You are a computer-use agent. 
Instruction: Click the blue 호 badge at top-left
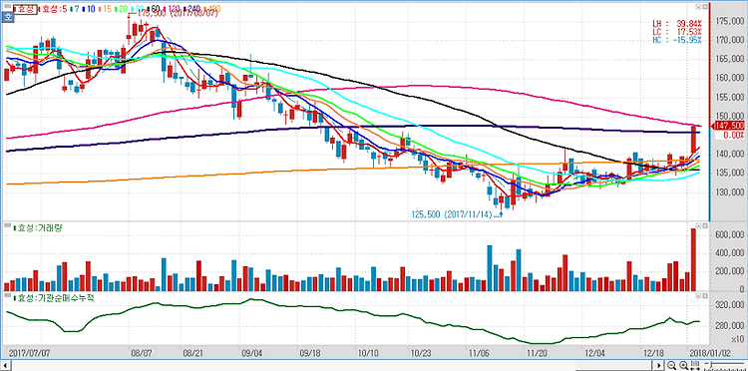pyautogui.click(x=8, y=17)
